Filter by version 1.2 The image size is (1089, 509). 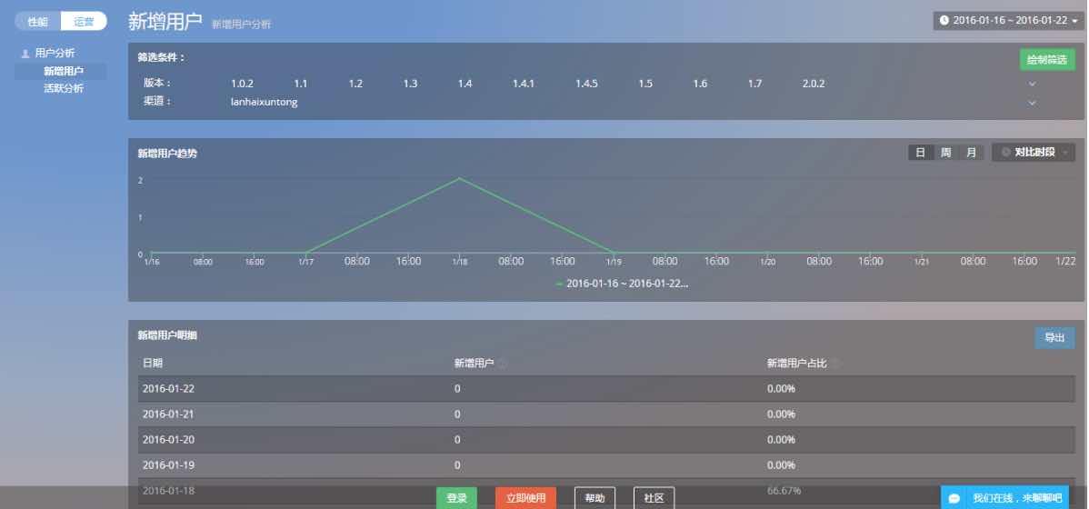355,84
